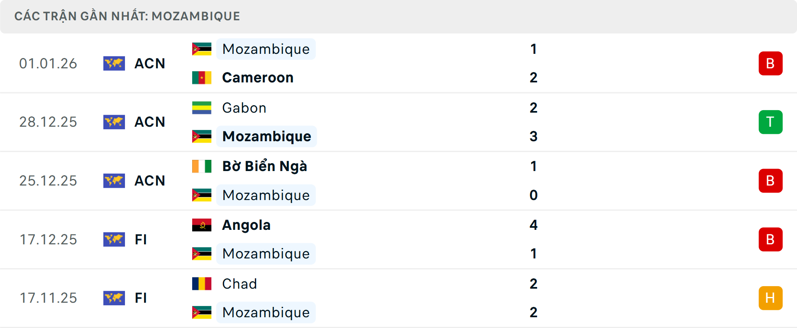Click the CÁC TRẬN GẦN NHẤT: MOZAMBIQUE header
Screen dimensions: 797x328
[127, 16]
